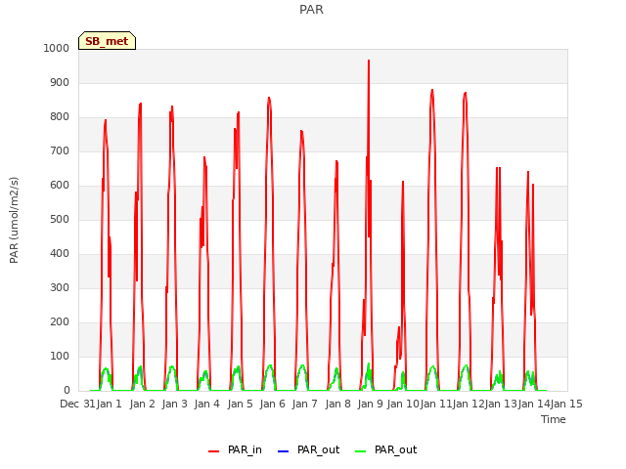Click the SB_met label box
Image resolution: width=626 pixels, height=469 pixels.
pos(107,41)
